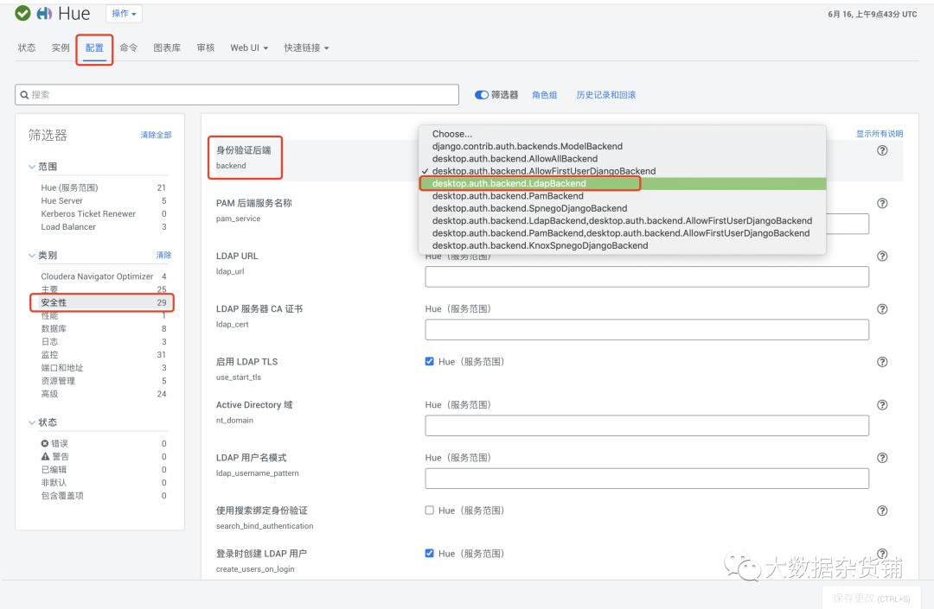Open help icon for 启用 LDAP TLS
Viewport: 934px width, 609px height.
(x=882, y=362)
